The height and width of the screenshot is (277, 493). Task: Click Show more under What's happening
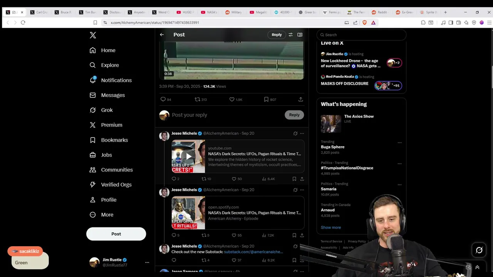(x=331, y=227)
